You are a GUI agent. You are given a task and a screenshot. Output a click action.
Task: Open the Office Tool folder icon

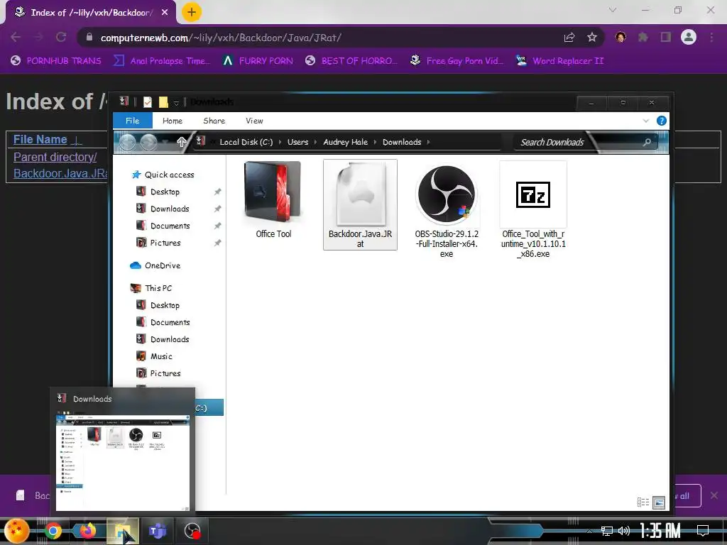(x=273, y=192)
